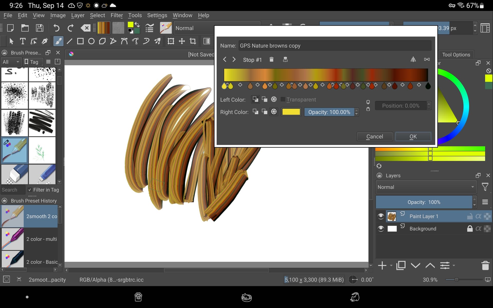Hide the Paint Layer 1 layer
The height and width of the screenshot is (308, 493).
coord(381,216)
